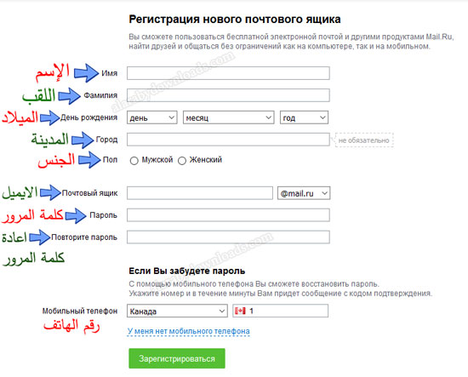Viewport: 468px width, 377px height.
Task: Click the Город city input field
Action: (228, 140)
